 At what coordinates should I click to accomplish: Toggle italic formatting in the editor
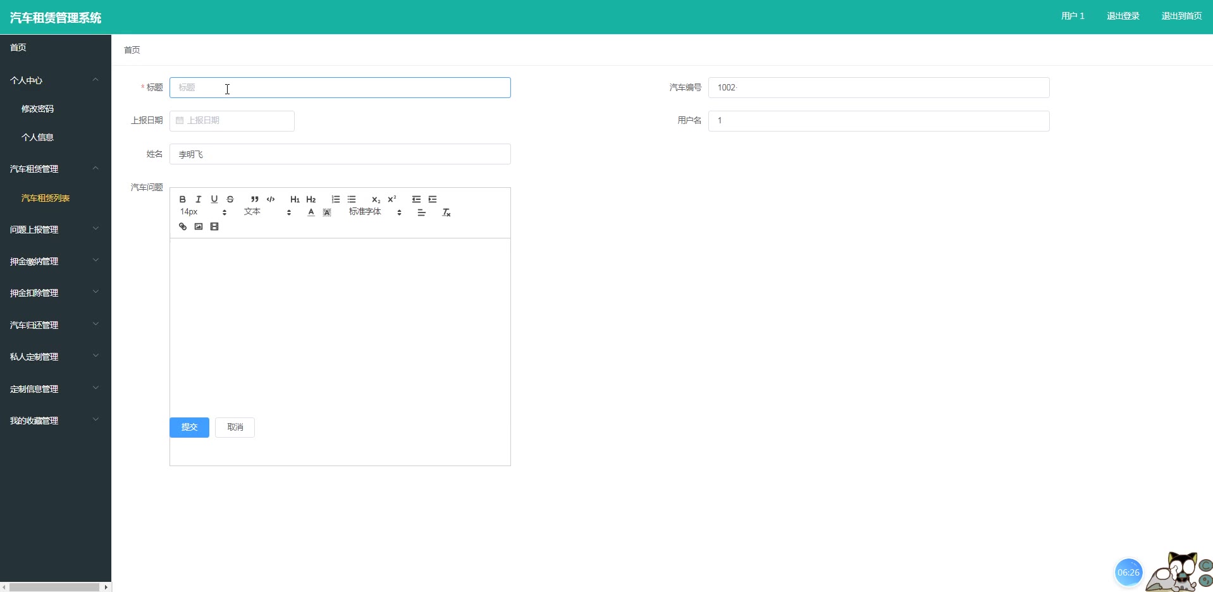(199, 199)
